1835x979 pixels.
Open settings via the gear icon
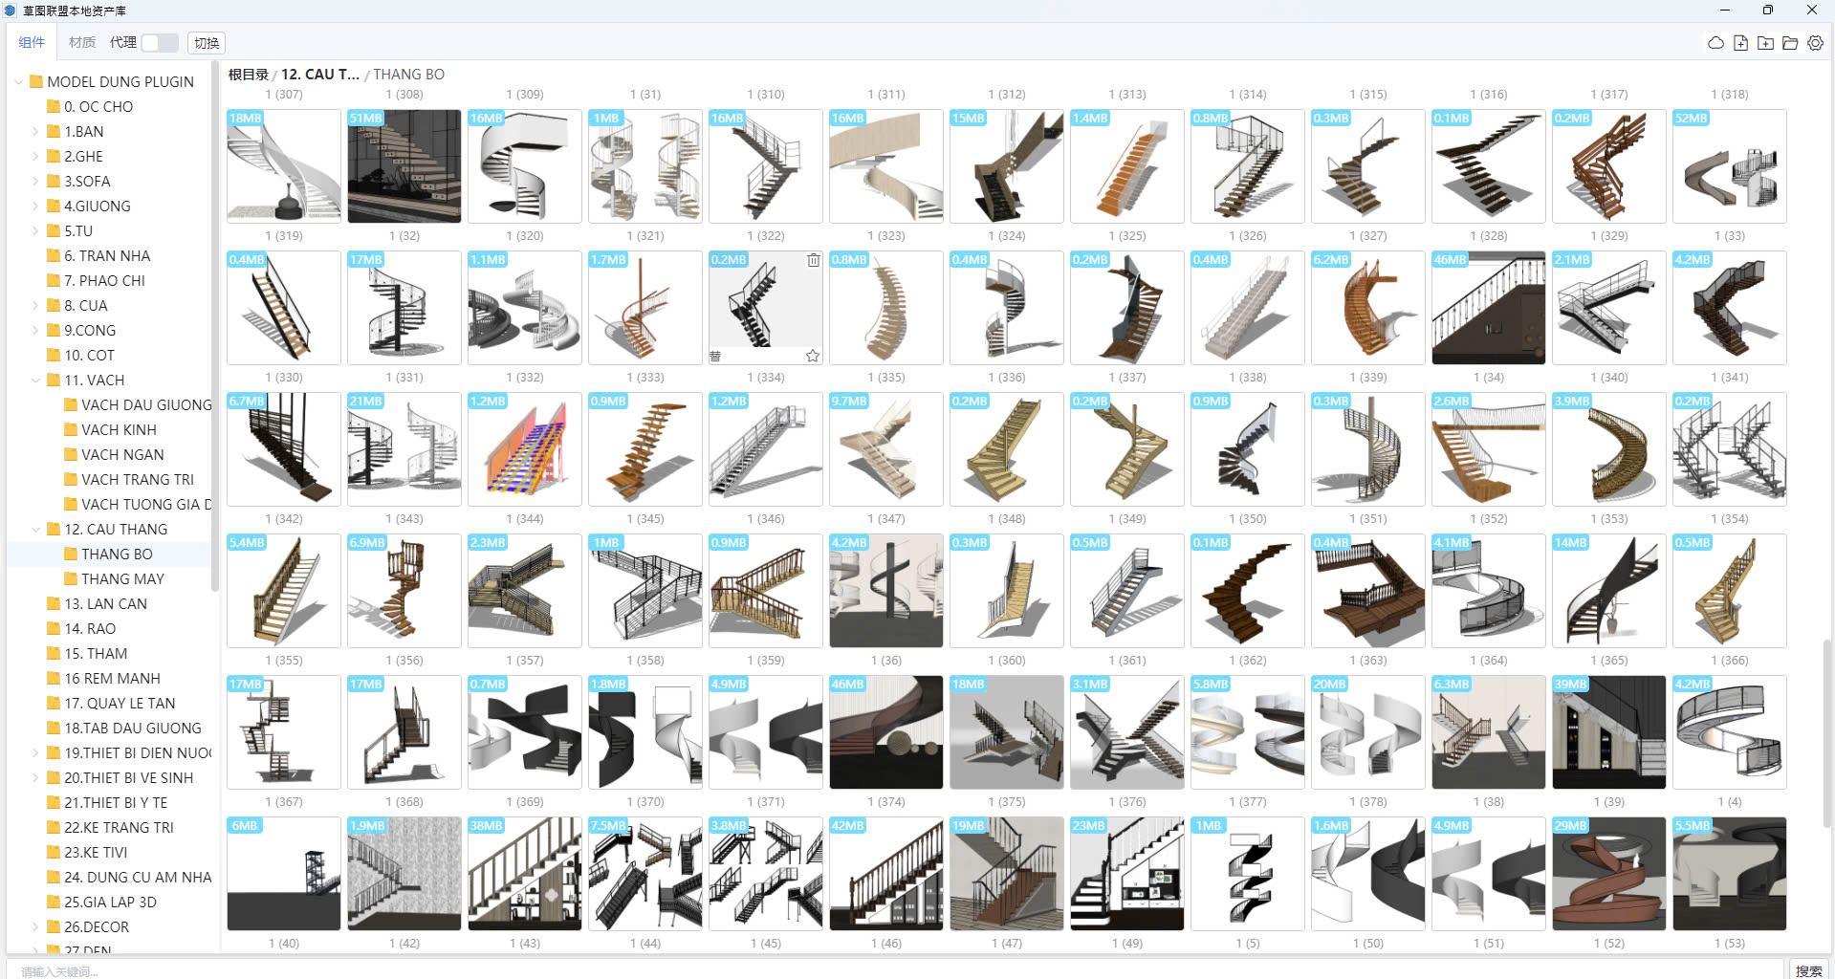(1815, 43)
